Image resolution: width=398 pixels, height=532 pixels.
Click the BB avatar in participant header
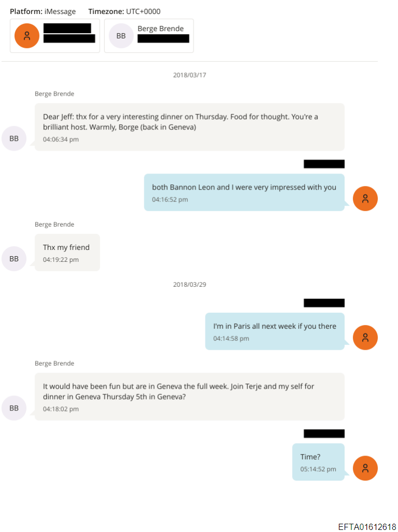tap(121, 35)
